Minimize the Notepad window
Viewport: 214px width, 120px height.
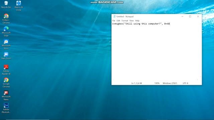183,16
